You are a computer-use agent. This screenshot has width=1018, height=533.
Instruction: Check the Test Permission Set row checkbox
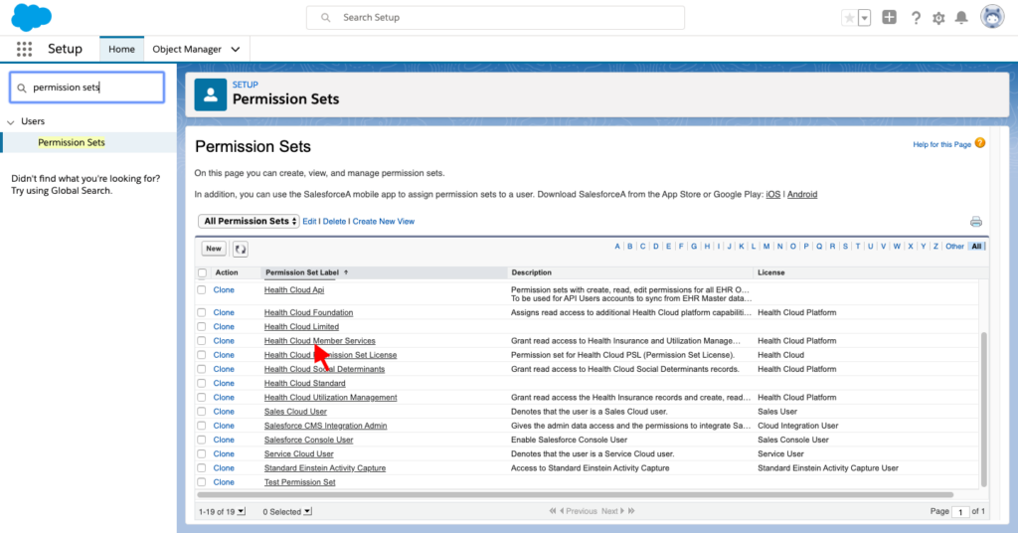201,482
